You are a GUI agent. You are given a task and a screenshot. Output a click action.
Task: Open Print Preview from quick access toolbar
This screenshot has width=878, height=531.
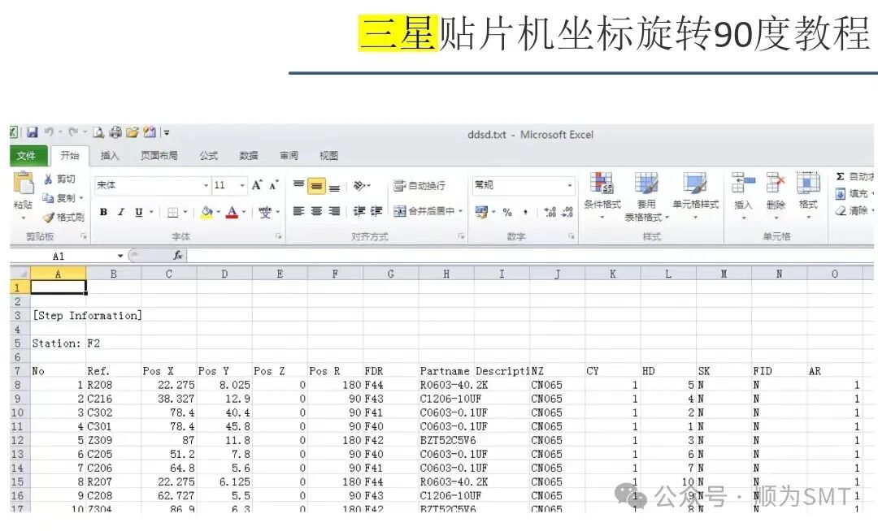click(98, 132)
